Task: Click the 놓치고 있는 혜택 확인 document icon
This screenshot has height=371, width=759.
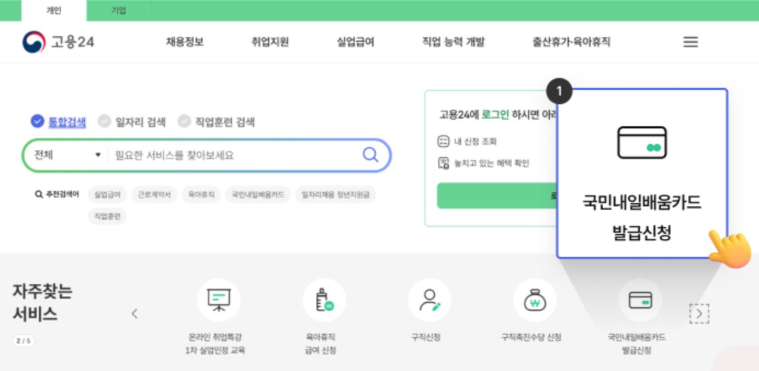Action: coord(443,163)
